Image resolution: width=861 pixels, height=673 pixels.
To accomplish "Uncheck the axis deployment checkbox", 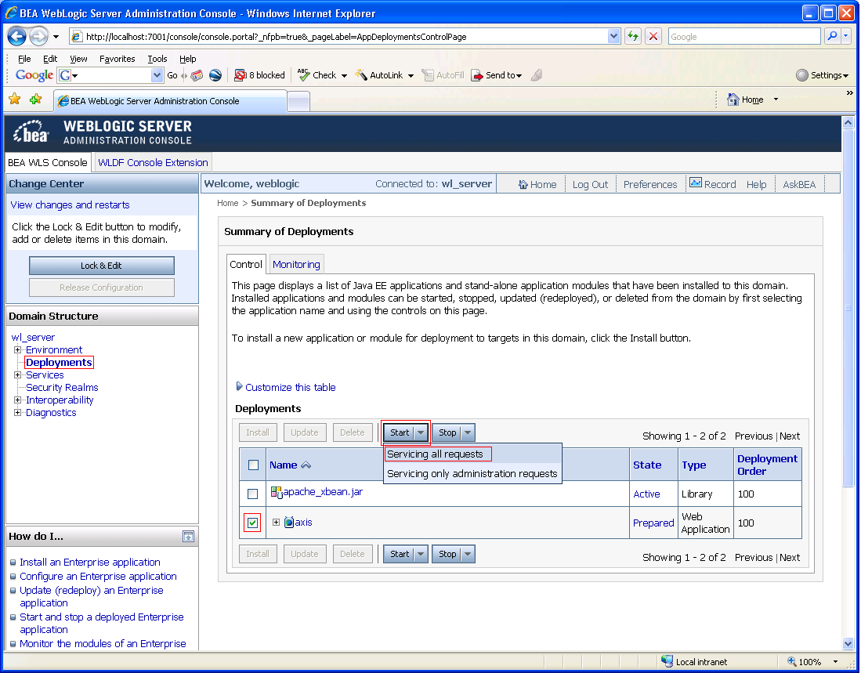I will tap(252, 523).
